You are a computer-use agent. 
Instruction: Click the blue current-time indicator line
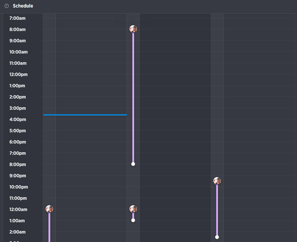[x=85, y=115]
